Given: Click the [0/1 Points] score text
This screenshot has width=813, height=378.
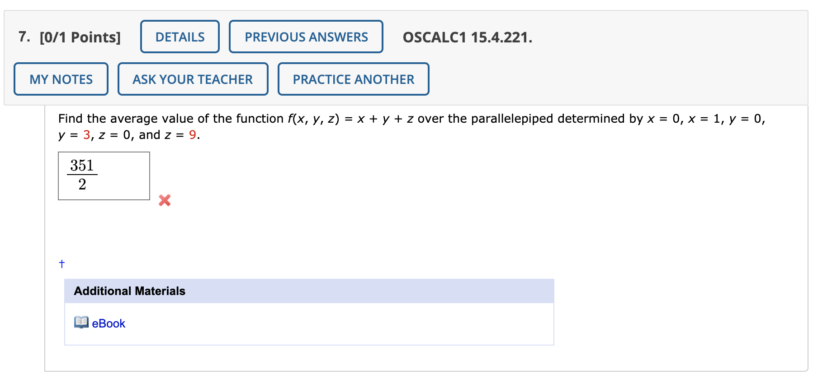Looking at the screenshot, I should 80,37.
